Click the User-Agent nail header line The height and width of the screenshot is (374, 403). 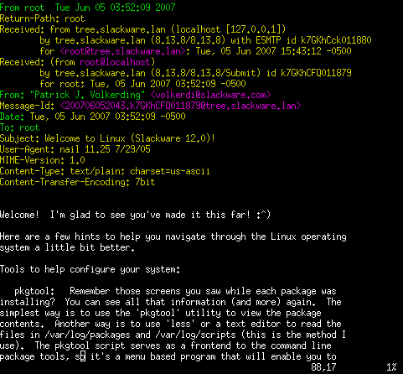[75, 149]
